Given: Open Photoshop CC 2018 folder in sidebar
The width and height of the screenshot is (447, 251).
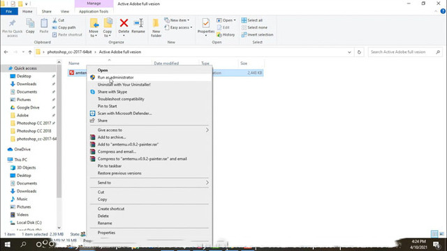Looking at the screenshot, I should click(x=34, y=131).
